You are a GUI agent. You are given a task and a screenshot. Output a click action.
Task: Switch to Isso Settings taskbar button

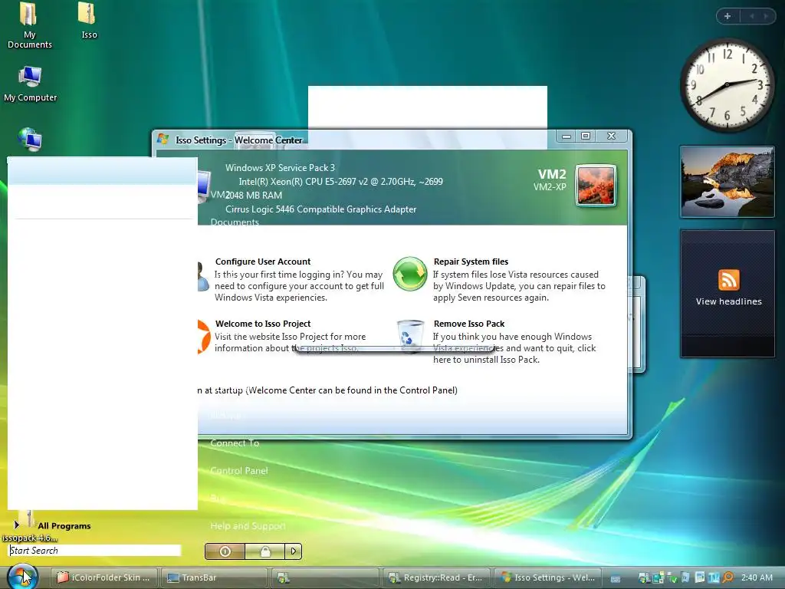coord(547,577)
